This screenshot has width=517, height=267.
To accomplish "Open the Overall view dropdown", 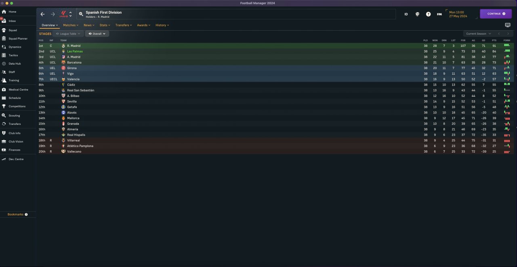I will (x=97, y=34).
